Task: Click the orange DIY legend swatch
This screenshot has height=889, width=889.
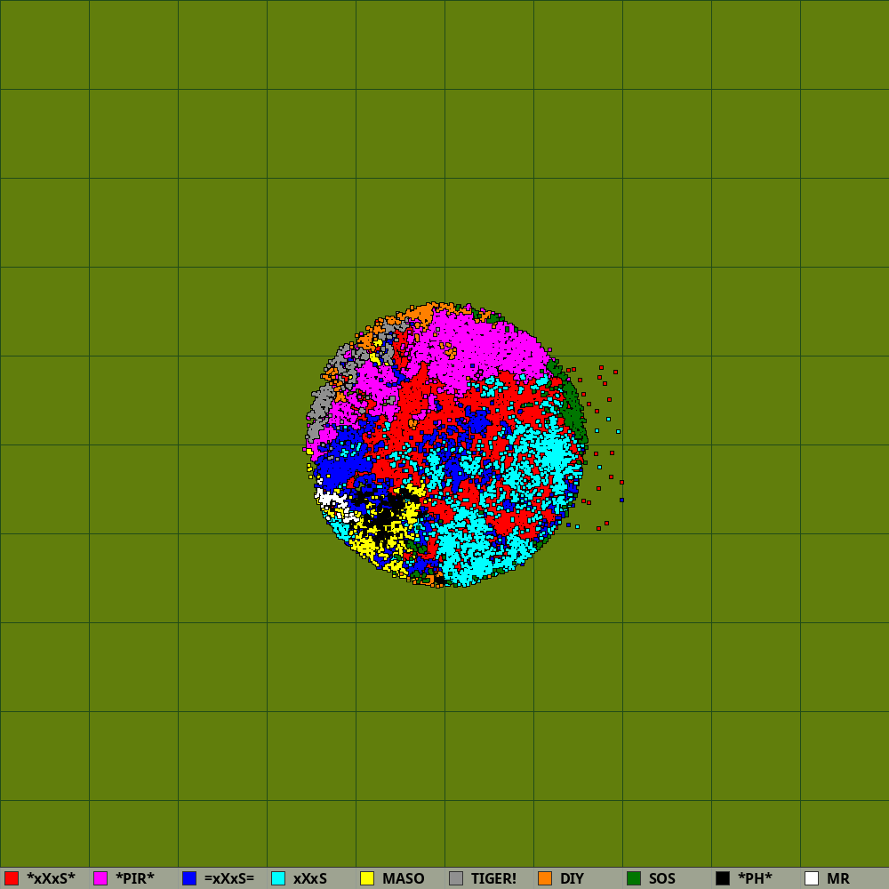Action: click(x=545, y=878)
